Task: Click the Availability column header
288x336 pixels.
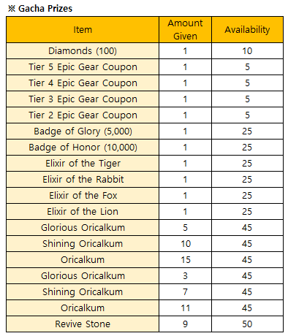Action: (247, 30)
